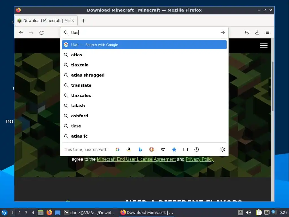Search this time with Wikipedia icon
This screenshot has height=217, width=289.
coord(163,149)
